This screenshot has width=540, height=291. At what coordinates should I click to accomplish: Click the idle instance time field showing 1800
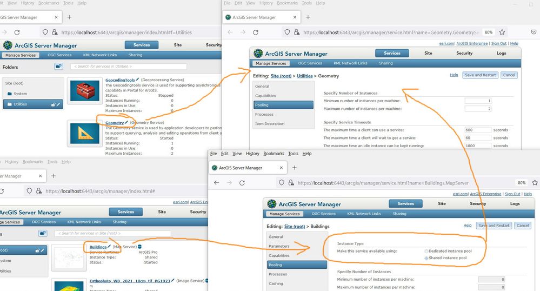tap(478, 146)
